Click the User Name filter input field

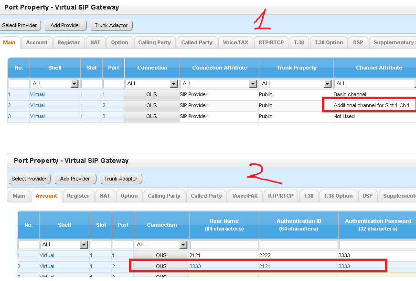tap(224, 245)
